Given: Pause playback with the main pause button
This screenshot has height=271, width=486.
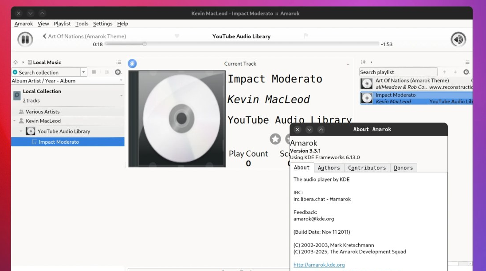Looking at the screenshot, I should click(x=25, y=39).
